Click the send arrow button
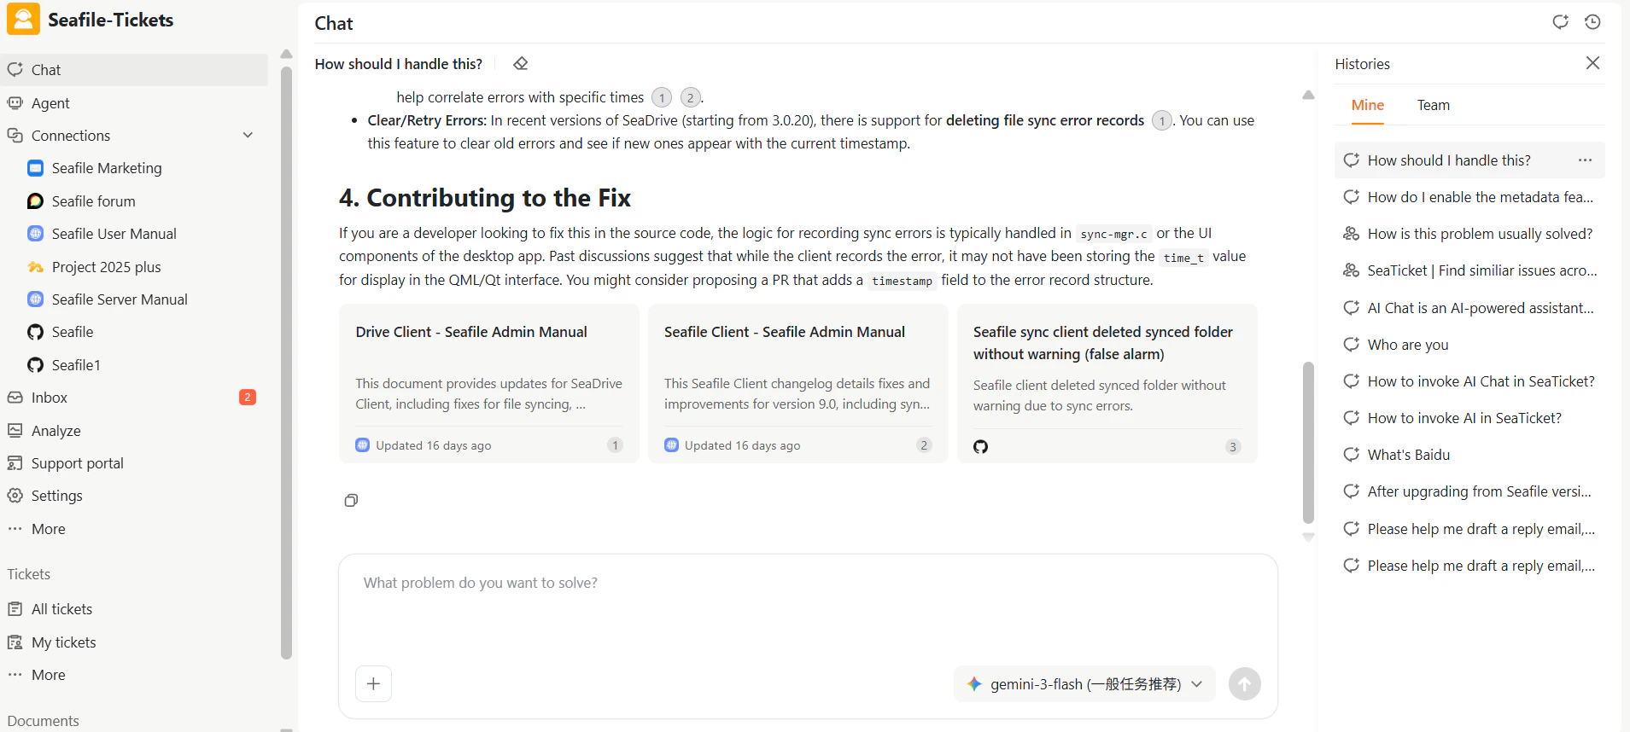Image resolution: width=1630 pixels, height=732 pixels. click(x=1244, y=683)
